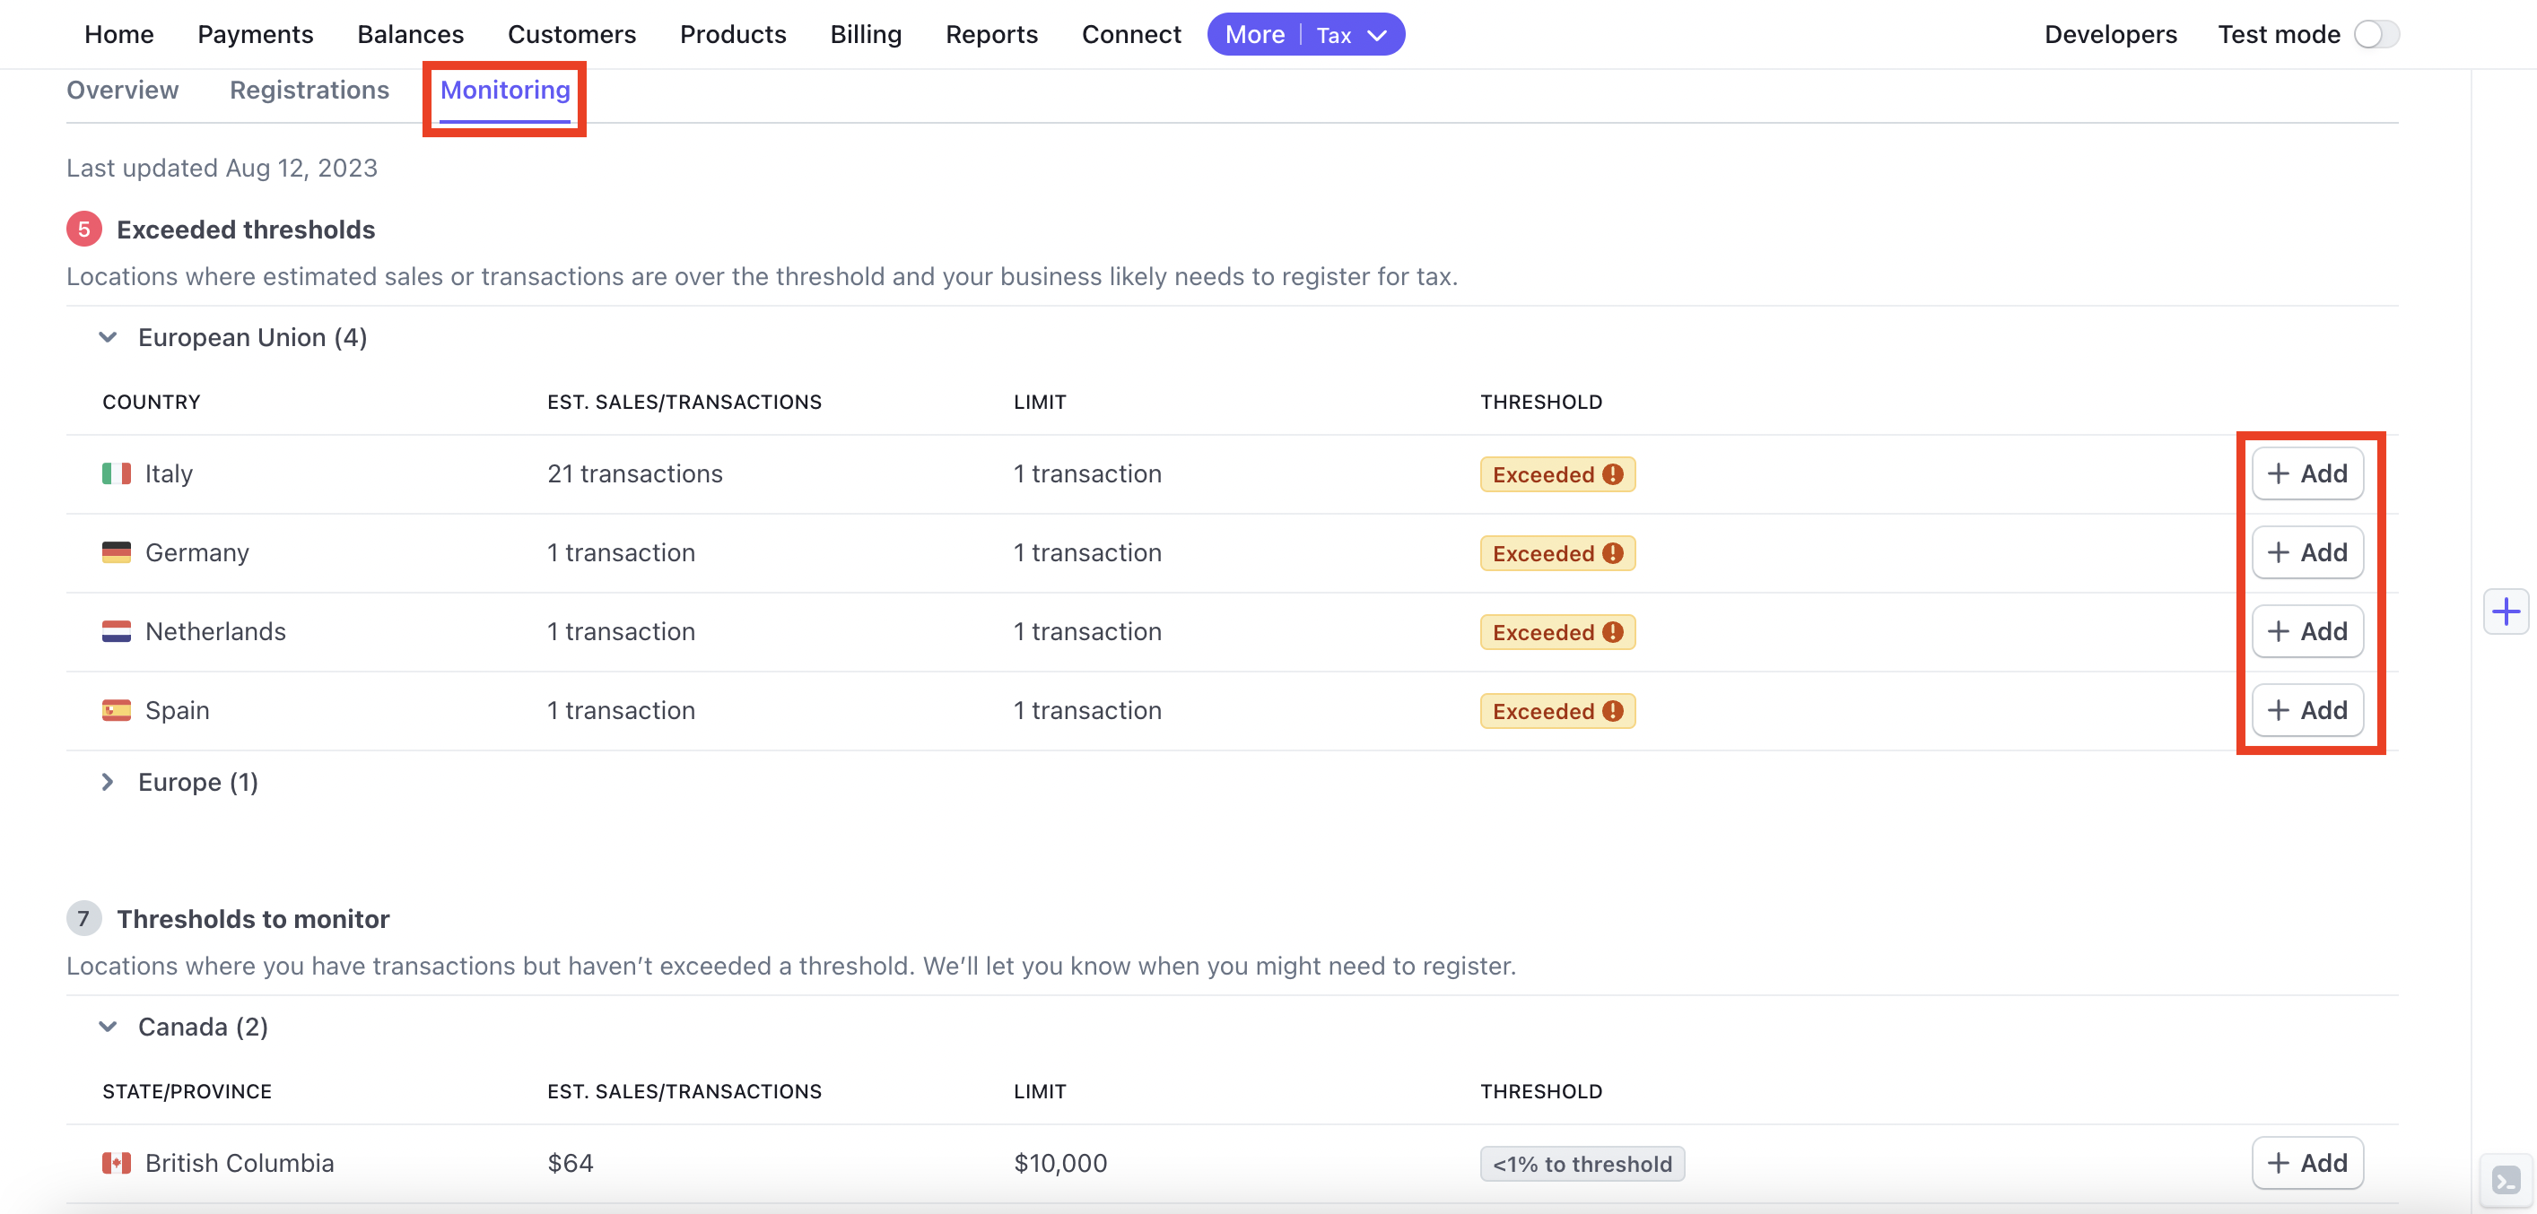Expand the Europe section

point(108,782)
